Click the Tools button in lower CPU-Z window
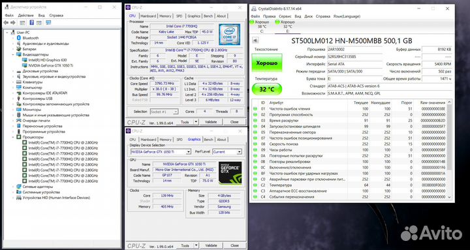The width and height of the screenshot is (470, 250). pos(185,245)
